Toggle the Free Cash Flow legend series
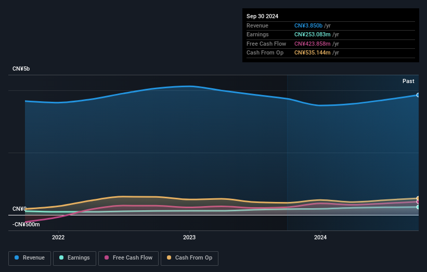The width and height of the screenshot is (427, 272). (x=128, y=258)
